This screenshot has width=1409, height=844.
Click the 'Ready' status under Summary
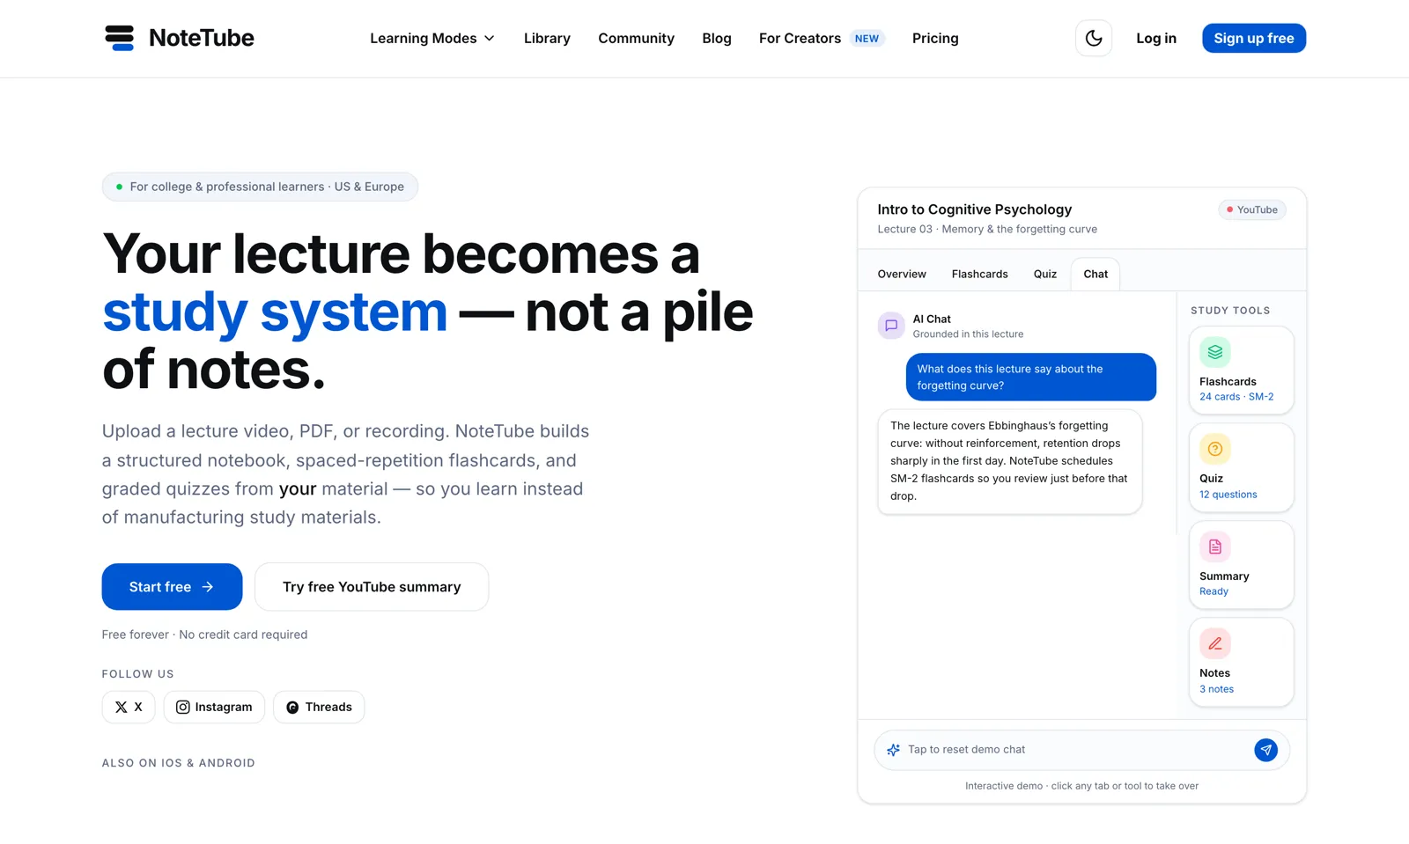pos(1214,591)
